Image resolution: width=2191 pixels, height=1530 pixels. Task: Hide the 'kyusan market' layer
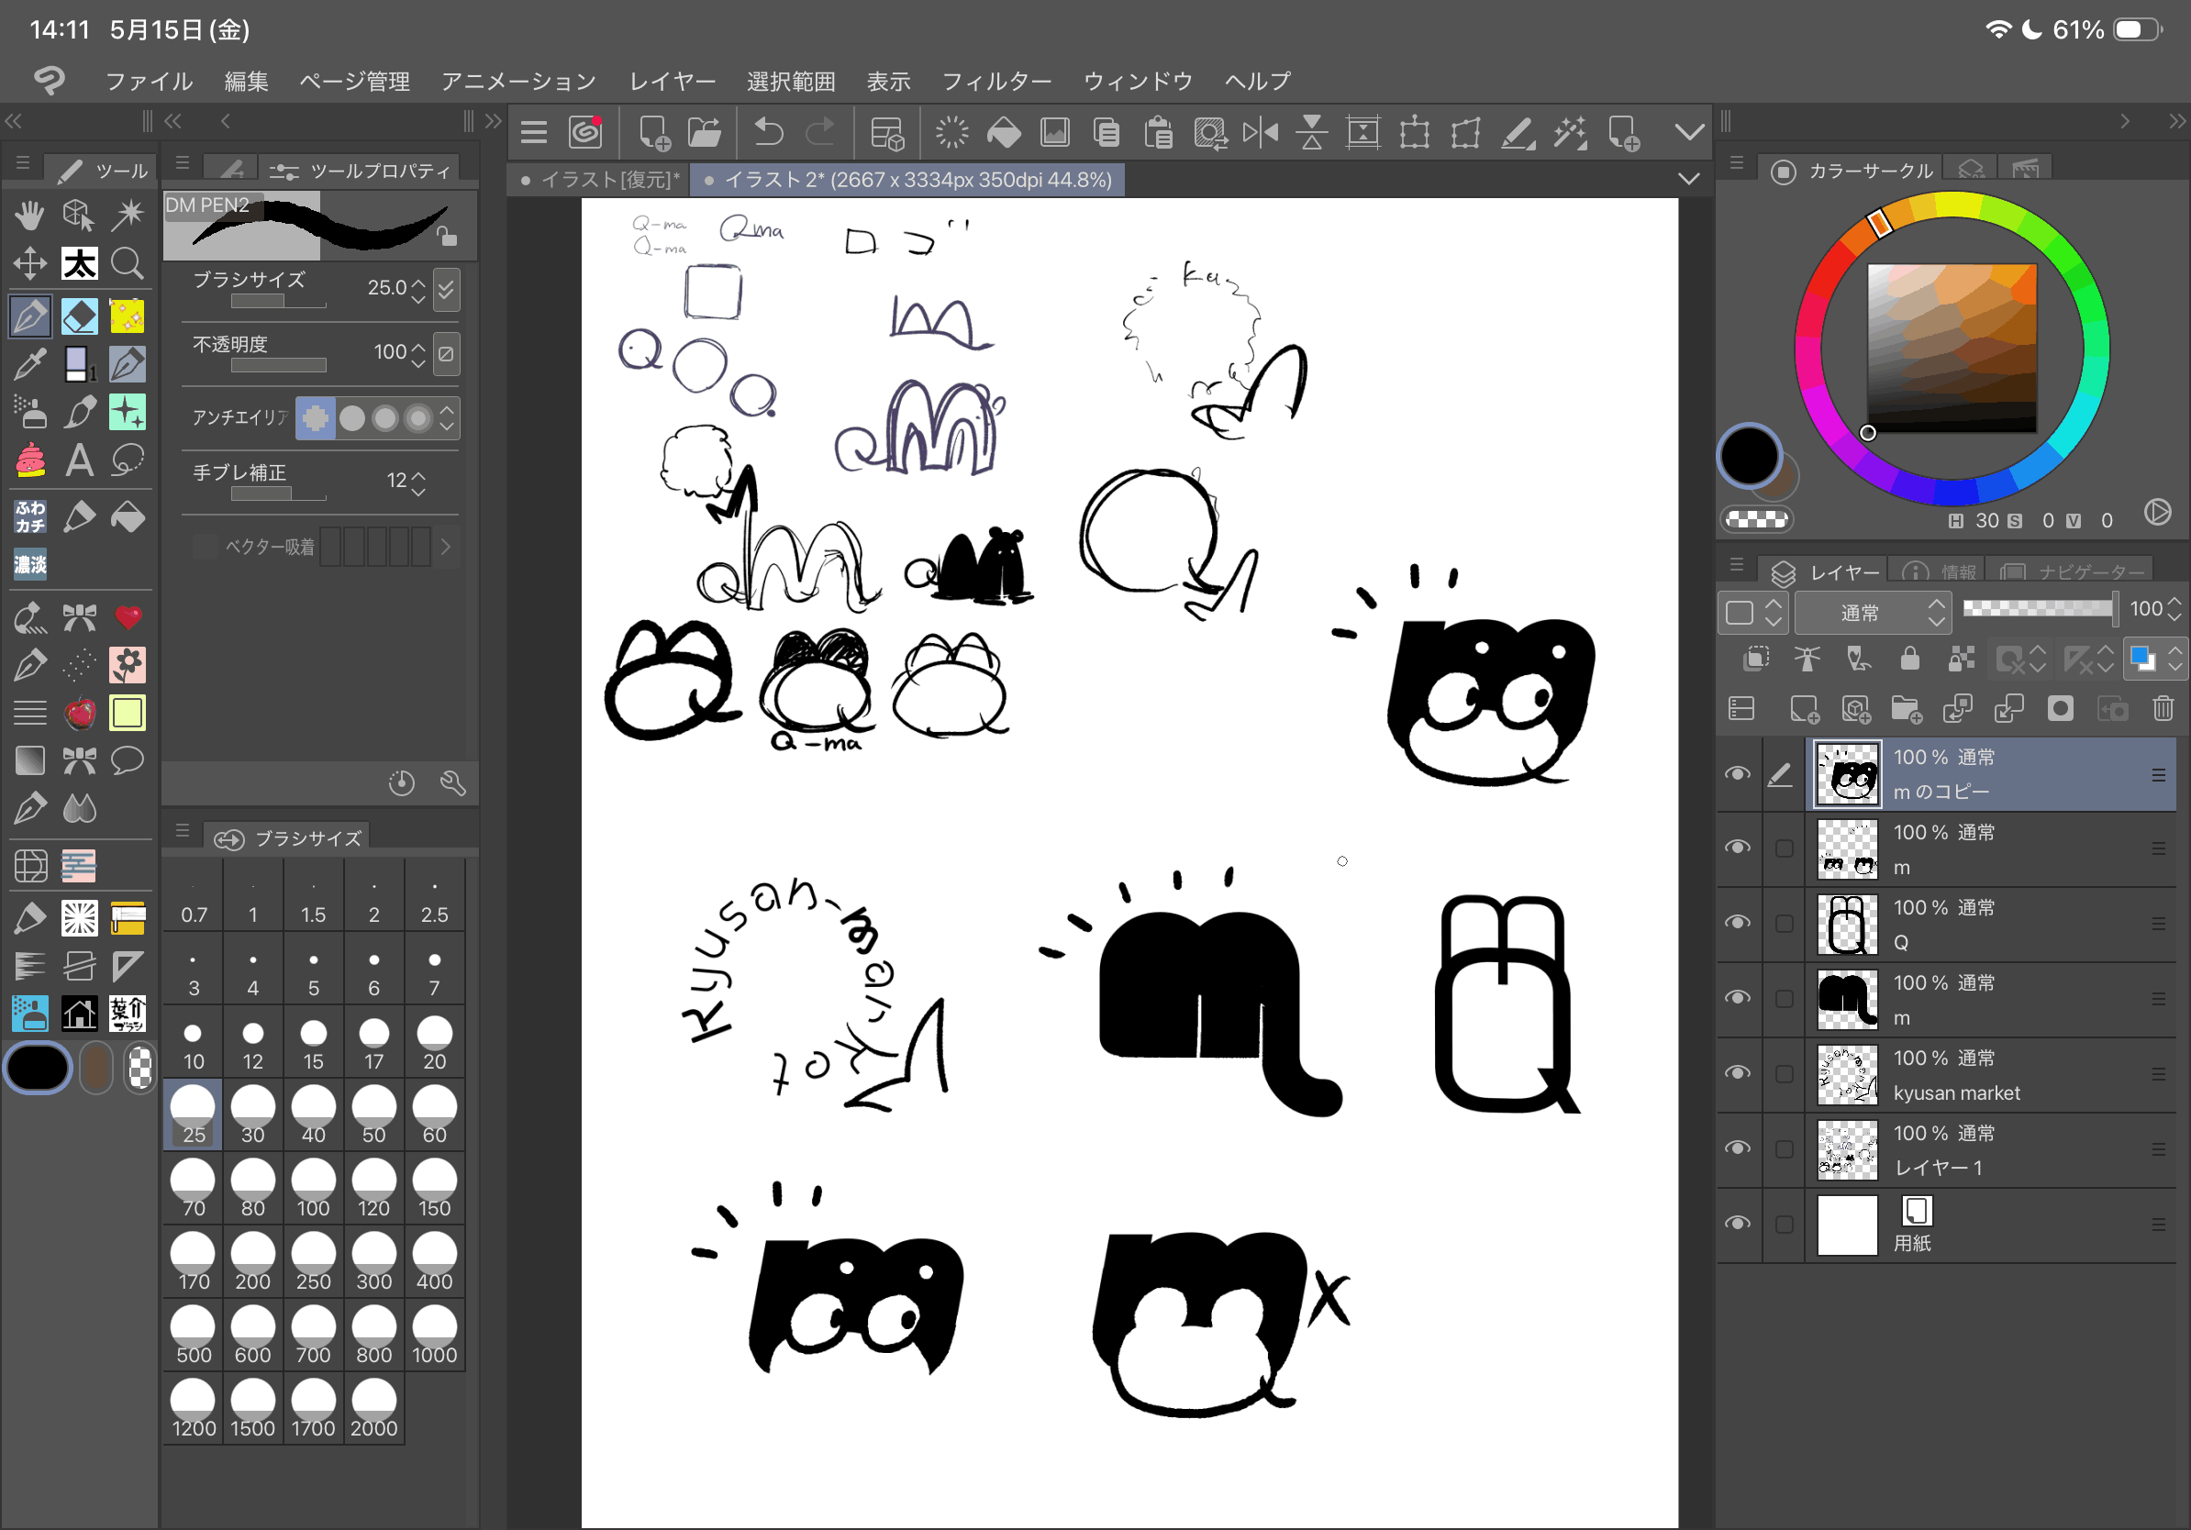click(1738, 1073)
